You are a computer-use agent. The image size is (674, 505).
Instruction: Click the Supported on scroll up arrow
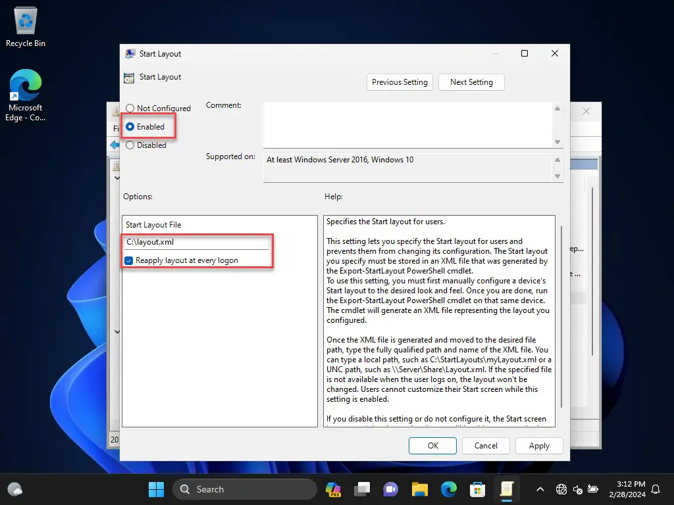pos(557,160)
